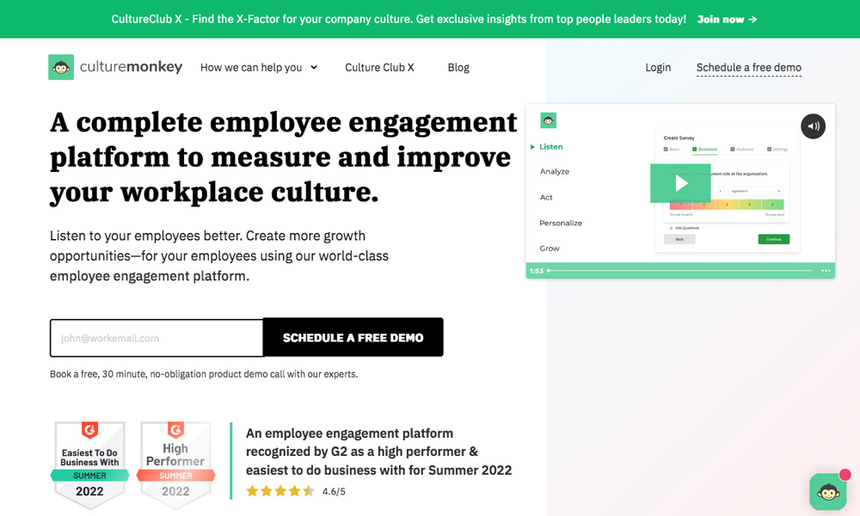
Task: Expand the 'How we can help you' chevron
Action: [314, 67]
